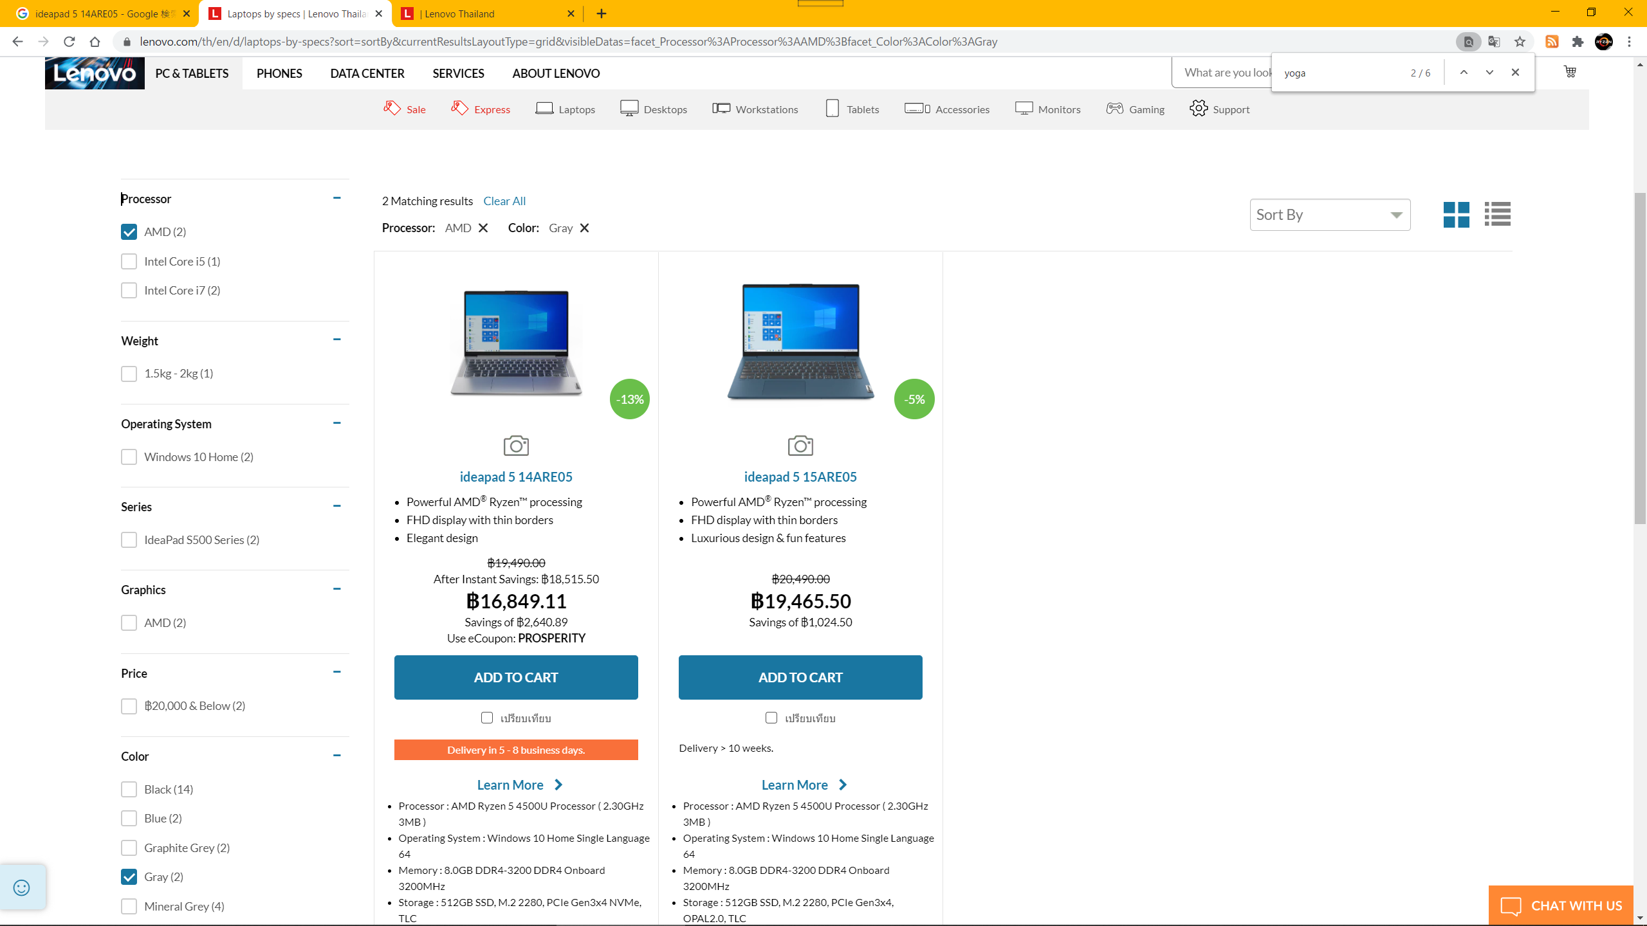The image size is (1647, 926).
Task: Open the Sale category
Action: 405,109
